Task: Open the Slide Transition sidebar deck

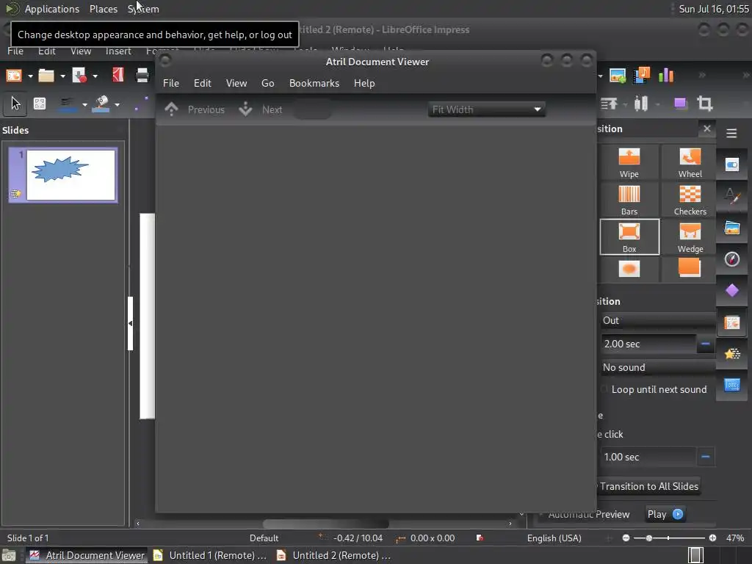Action: tap(732, 323)
